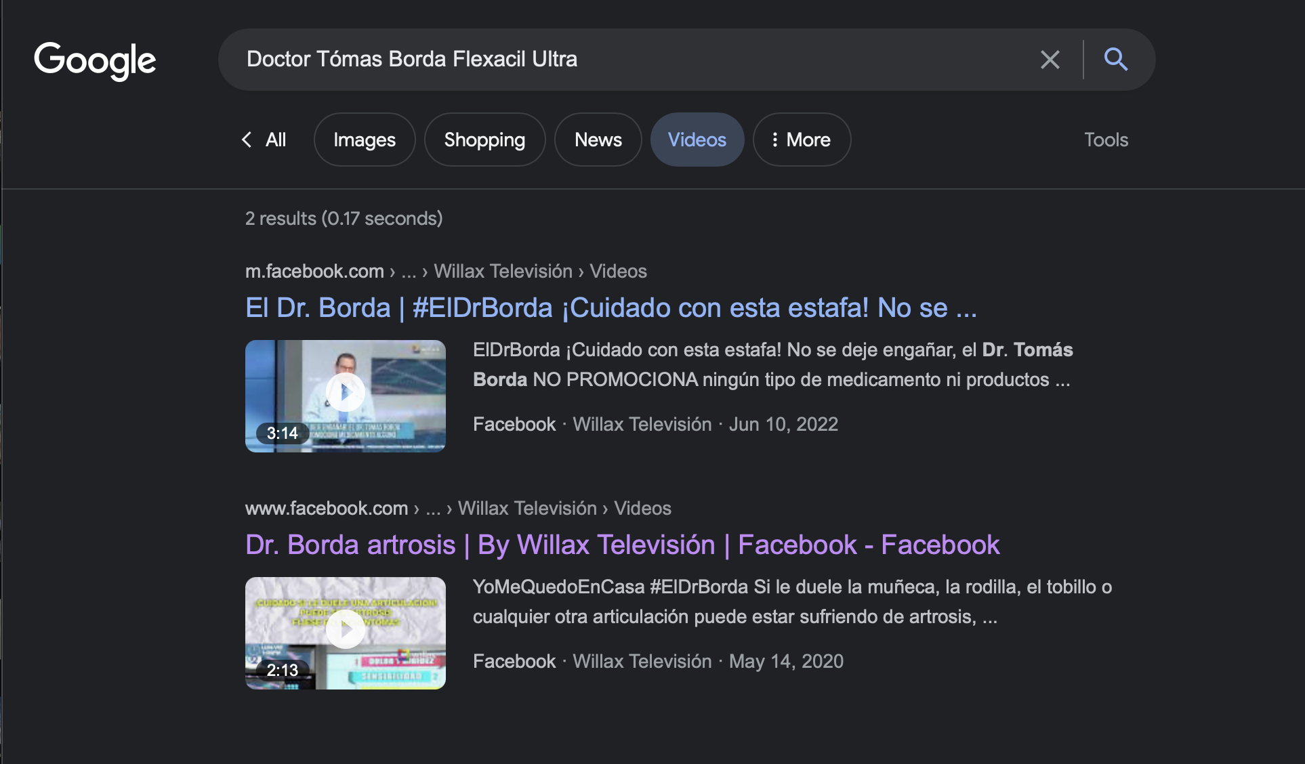
Task: Click into the search query text field
Action: [610, 60]
